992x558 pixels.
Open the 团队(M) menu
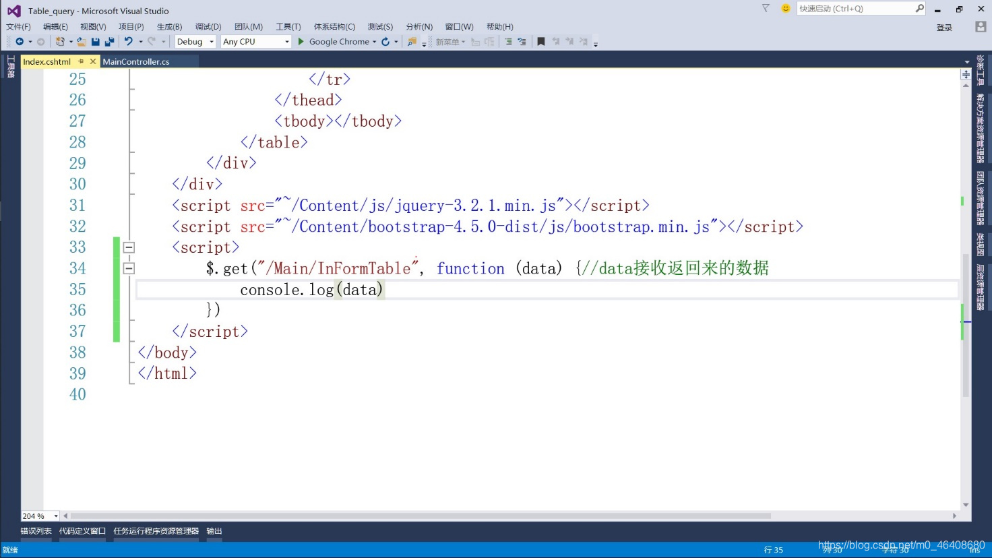248,26
